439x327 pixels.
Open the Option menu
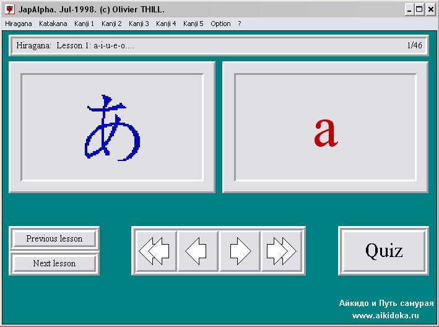220,24
